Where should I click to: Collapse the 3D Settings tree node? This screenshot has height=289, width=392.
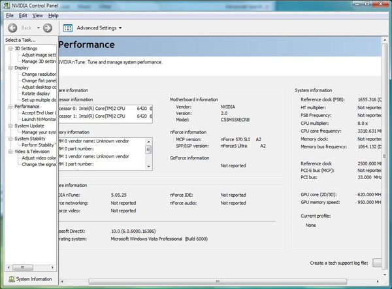point(10,48)
